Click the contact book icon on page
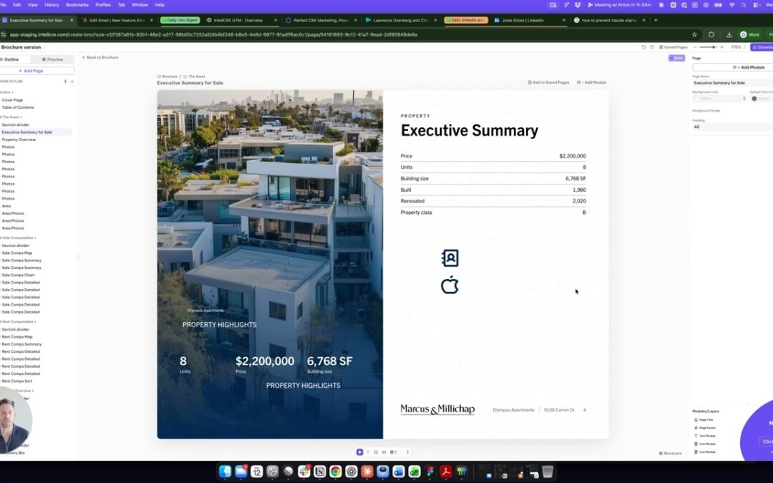Screen dimensions: 773x483 (x=450, y=258)
